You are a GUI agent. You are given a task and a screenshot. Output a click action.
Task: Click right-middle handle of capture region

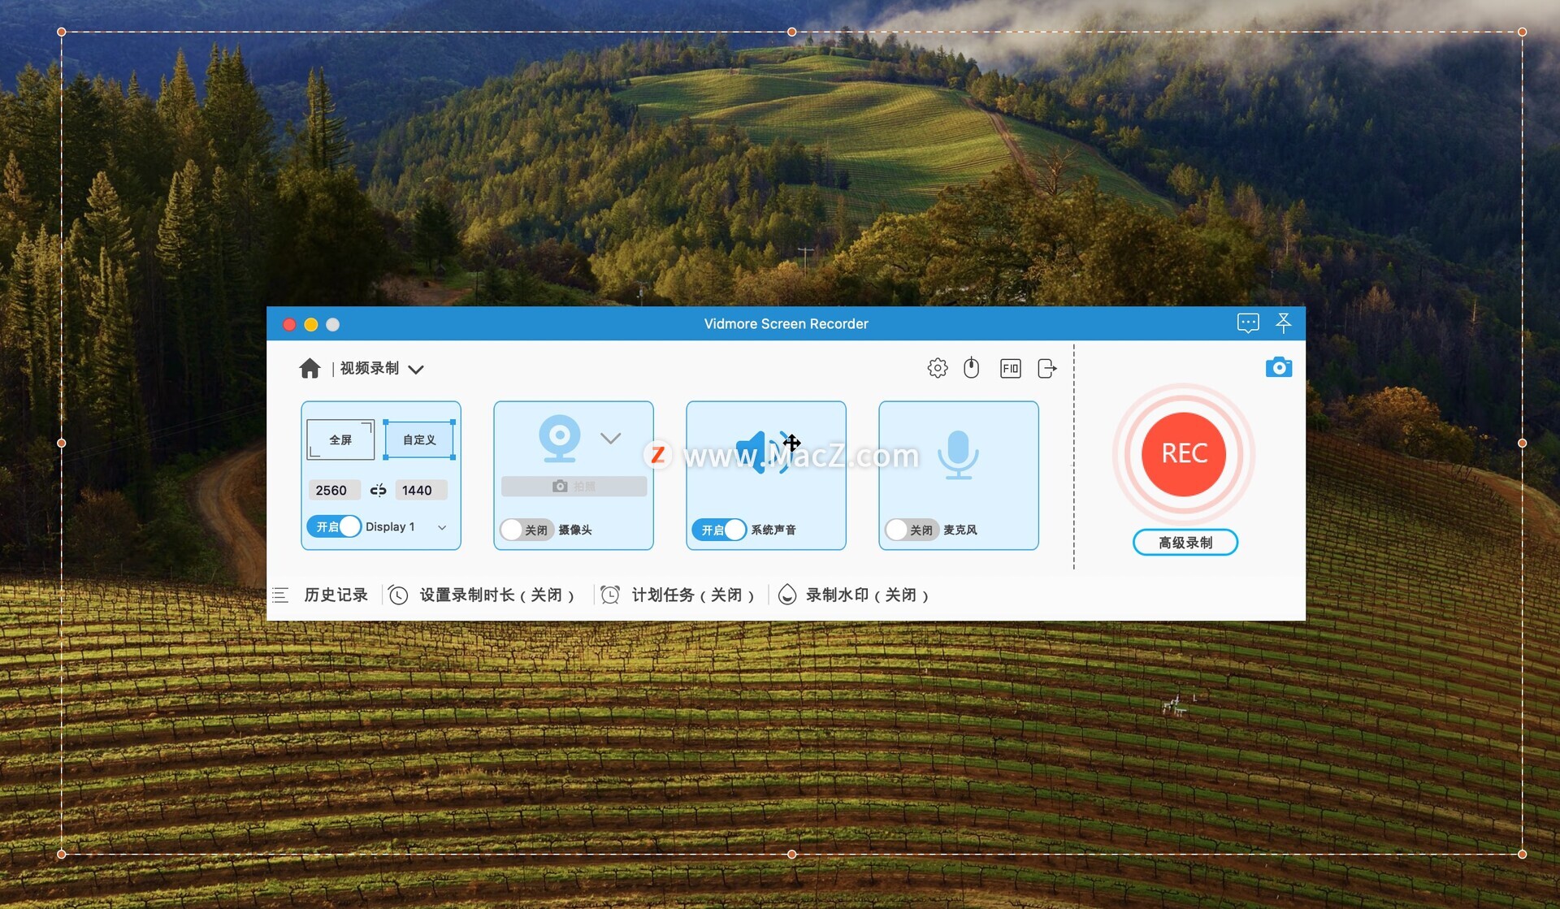pos(1522,443)
